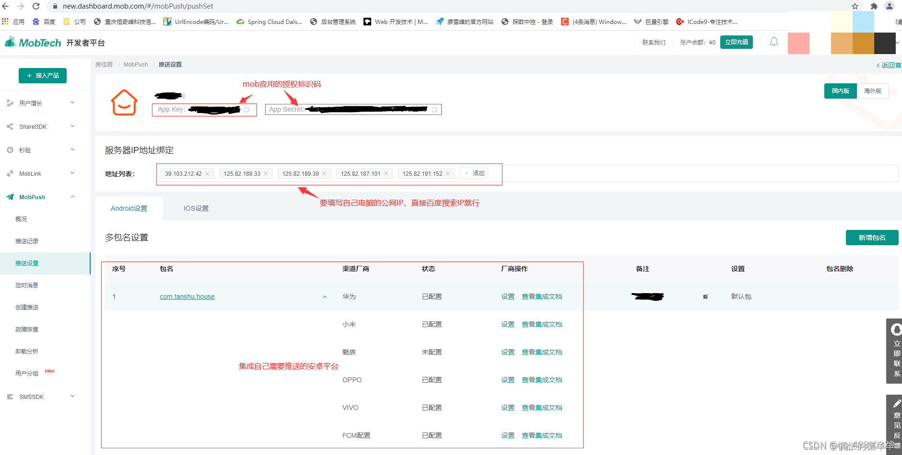The image size is (902, 455).
Task: Reload the page with browser refresh icon
Action: click(x=36, y=6)
